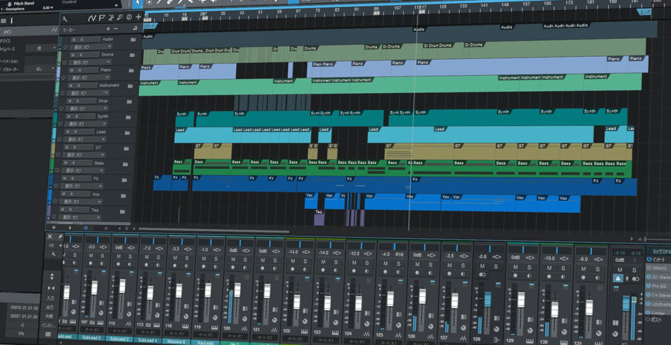Mute the Synth track
Image resolution: width=671 pixels, height=345 pixels.
(72, 117)
